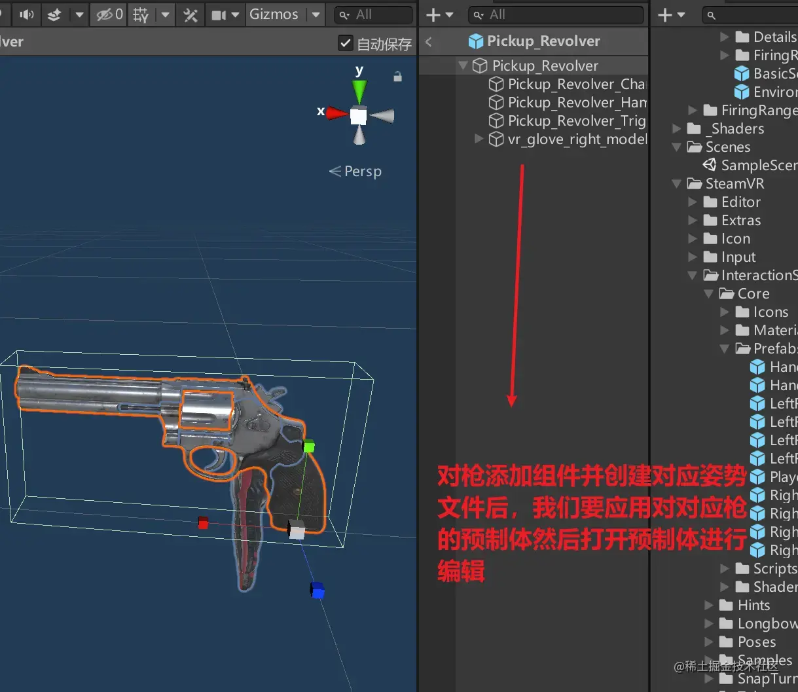Open the Extras folder
The width and height of the screenshot is (798, 692).
point(741,220)
